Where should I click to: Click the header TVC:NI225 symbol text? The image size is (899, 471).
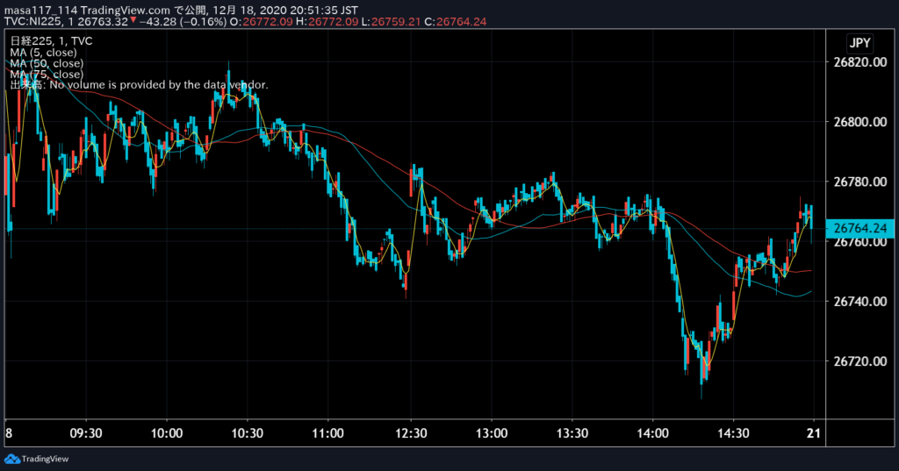point(32,22)
